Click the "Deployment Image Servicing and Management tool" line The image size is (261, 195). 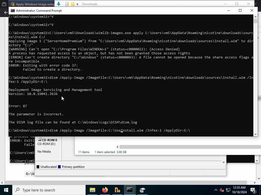coord(55,90)
